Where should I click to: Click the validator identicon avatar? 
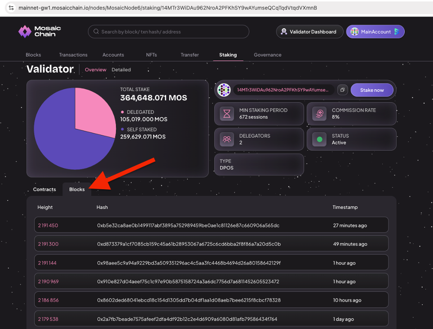coord(224,90)
